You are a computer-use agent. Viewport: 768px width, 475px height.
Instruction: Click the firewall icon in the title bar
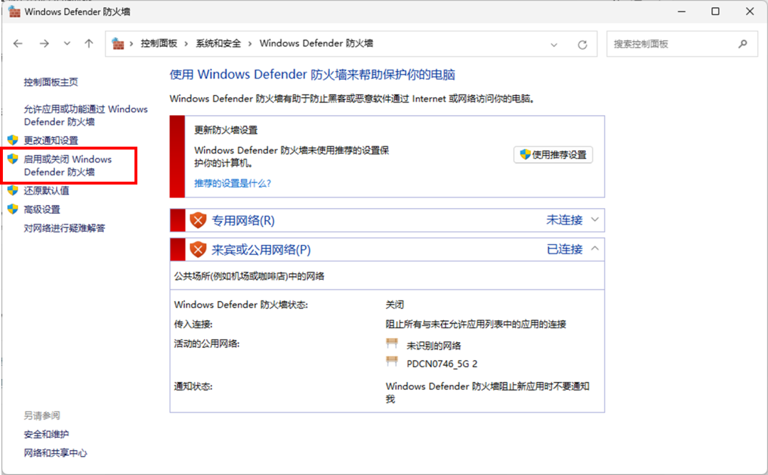coord(14,11)
